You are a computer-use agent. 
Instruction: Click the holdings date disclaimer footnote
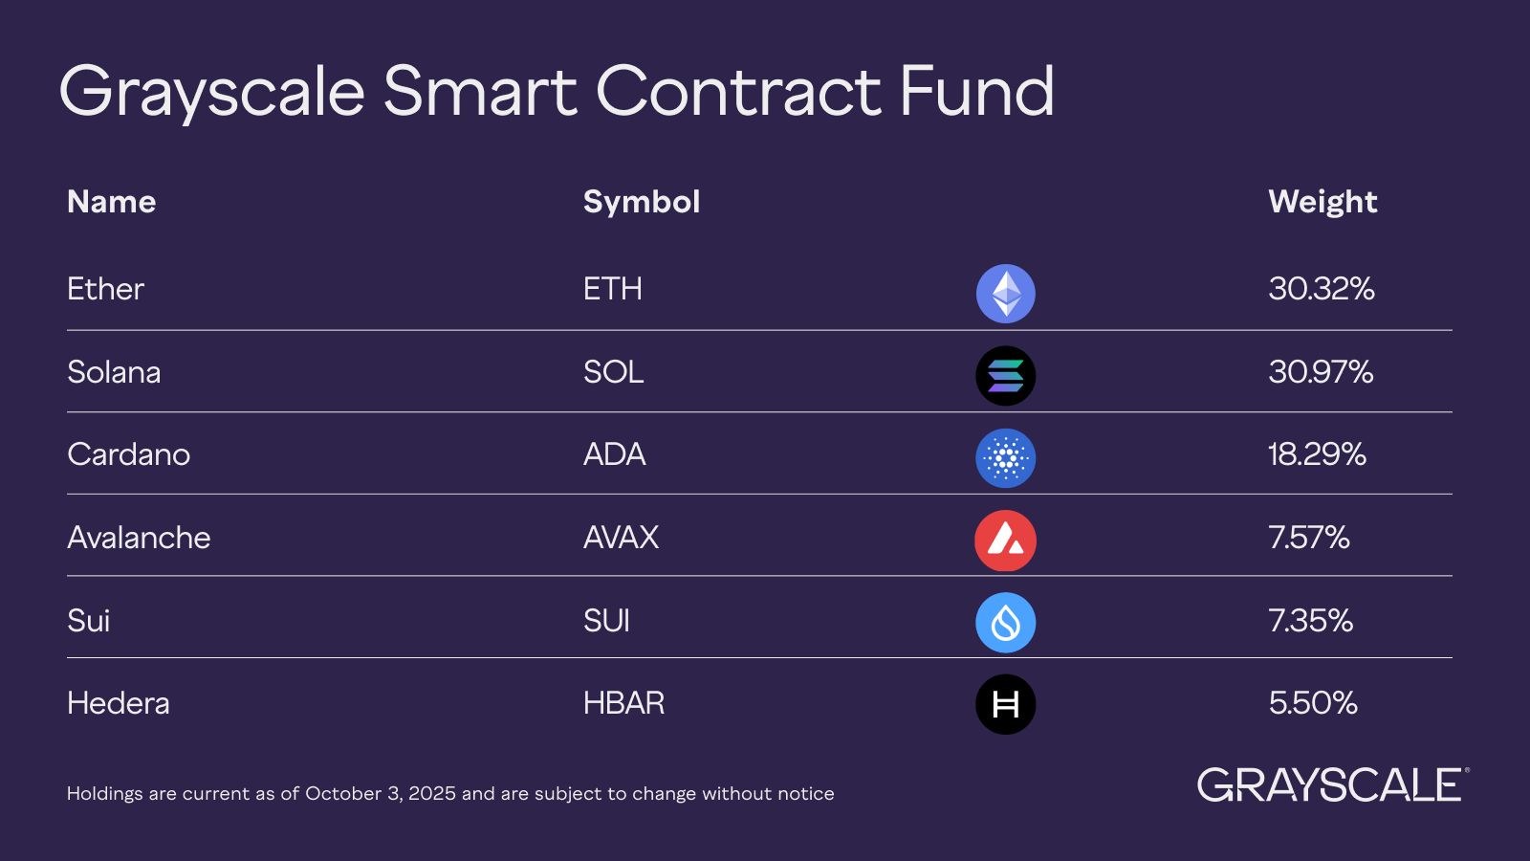450,794
